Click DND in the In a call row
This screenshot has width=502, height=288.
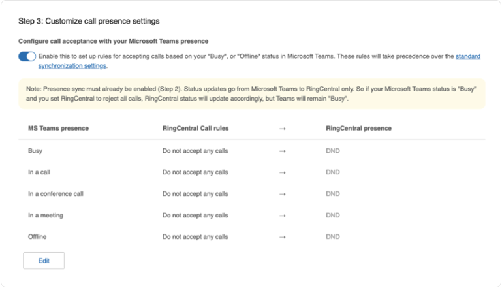(333, 172)
